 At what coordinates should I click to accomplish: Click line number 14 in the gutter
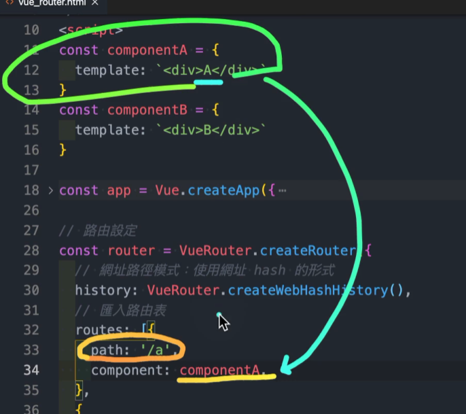(x=31, y=110)
